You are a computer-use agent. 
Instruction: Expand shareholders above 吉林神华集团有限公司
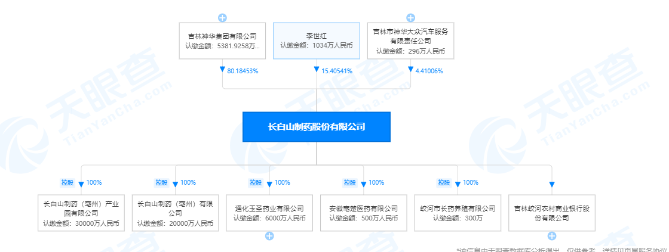tap(222, 18)
